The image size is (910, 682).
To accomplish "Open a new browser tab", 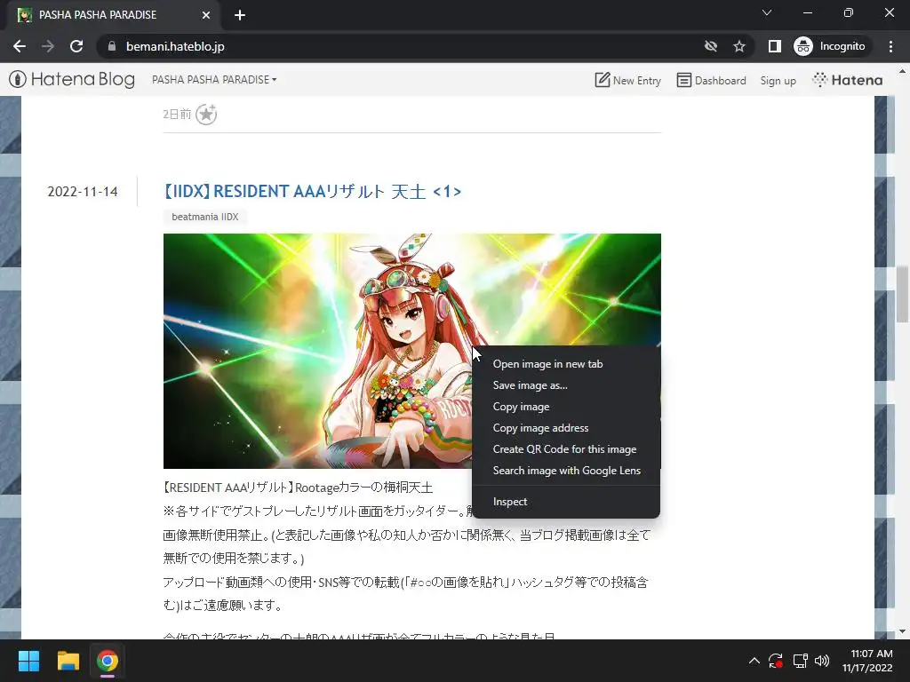I will tap(240, 15).
